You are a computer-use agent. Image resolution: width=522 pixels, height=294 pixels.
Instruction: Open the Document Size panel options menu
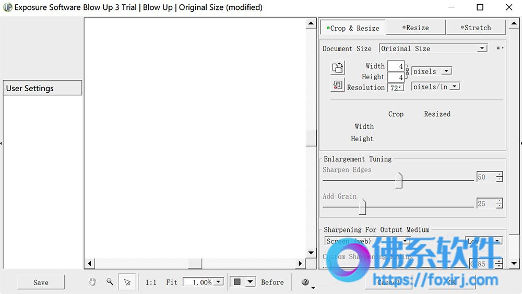(500, 48)
